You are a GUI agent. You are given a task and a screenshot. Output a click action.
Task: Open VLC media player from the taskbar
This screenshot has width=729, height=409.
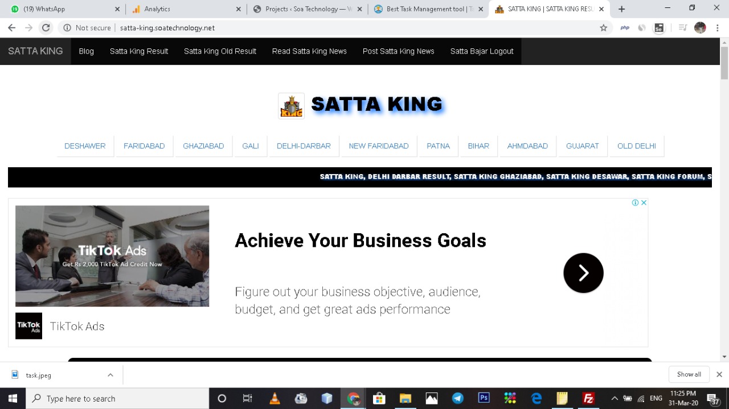coord(275,398)
